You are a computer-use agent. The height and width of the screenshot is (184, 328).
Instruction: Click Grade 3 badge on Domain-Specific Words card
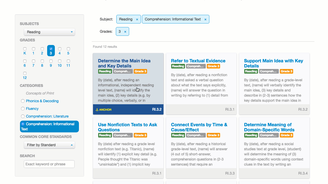click(286, 135)
